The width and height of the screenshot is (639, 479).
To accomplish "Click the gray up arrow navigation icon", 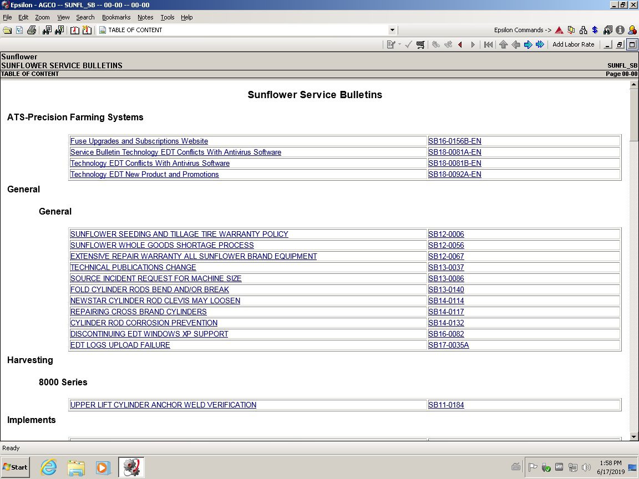I will 503,45.
